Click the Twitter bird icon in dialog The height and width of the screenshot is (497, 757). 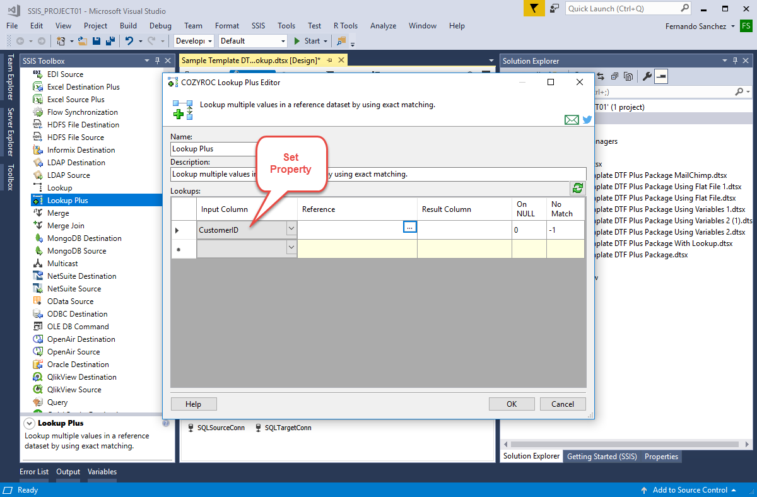[587, 119]
